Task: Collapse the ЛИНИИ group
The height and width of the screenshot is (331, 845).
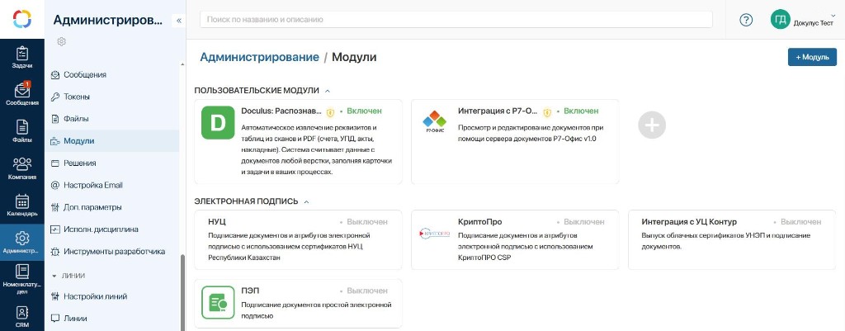Action: click(54, 276)
